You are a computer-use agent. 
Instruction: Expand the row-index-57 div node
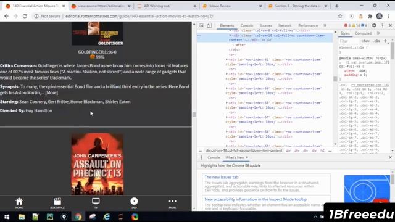point(227,117)
